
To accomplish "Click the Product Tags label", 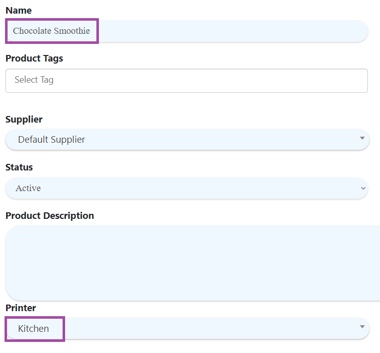I will tap(34, 58).
